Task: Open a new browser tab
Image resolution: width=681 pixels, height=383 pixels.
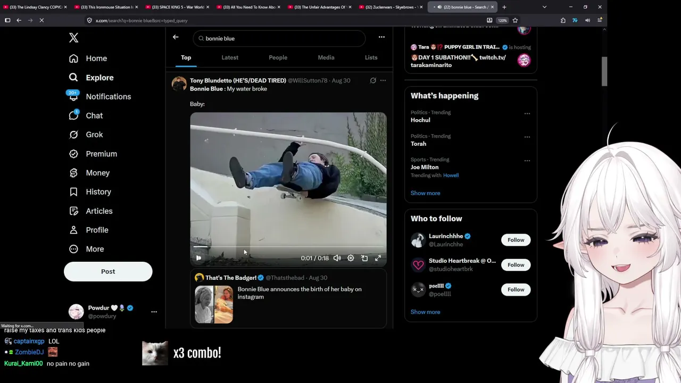Action: click(x=504, y=7)
